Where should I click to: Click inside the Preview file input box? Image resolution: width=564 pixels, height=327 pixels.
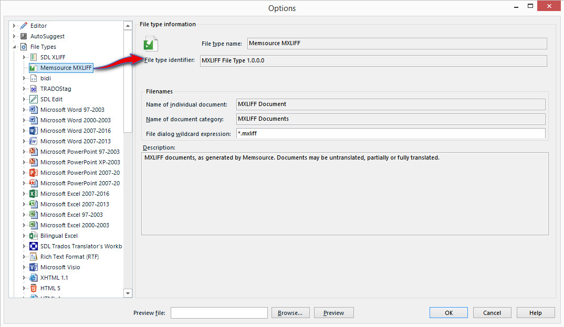[219, 312]
